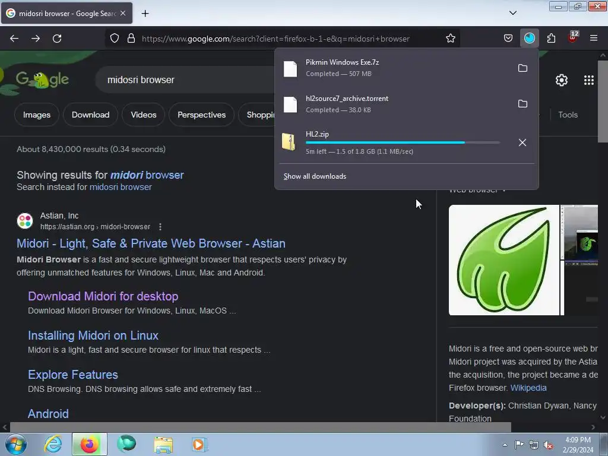Open a new browser tab
608x456 pixels.
point(145,14)
